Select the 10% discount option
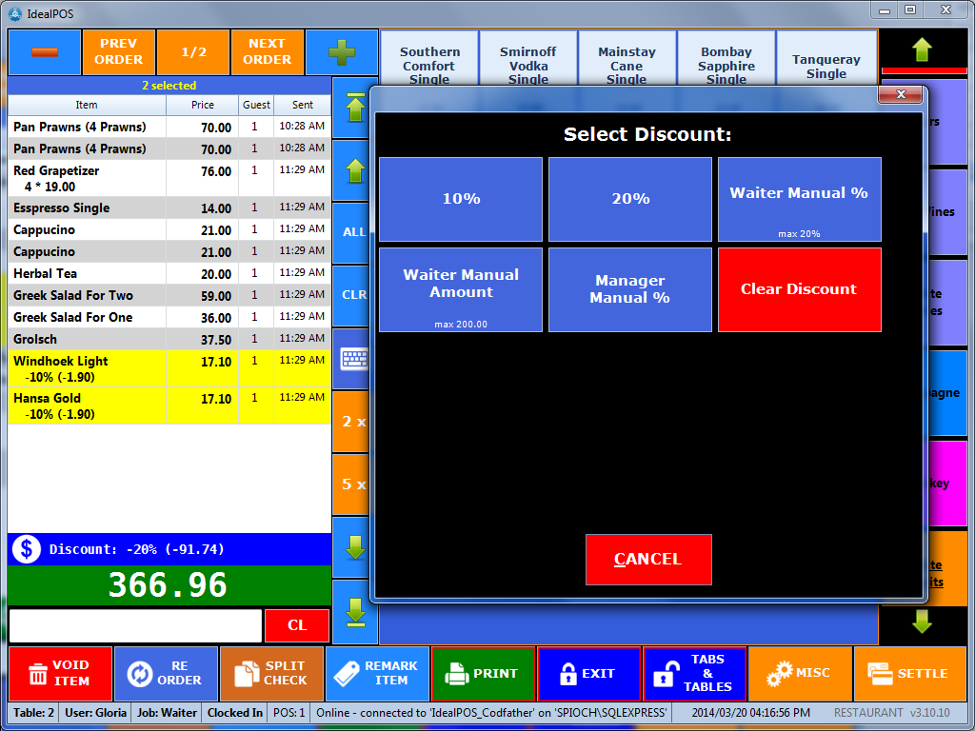 click(x=461, y=199)
